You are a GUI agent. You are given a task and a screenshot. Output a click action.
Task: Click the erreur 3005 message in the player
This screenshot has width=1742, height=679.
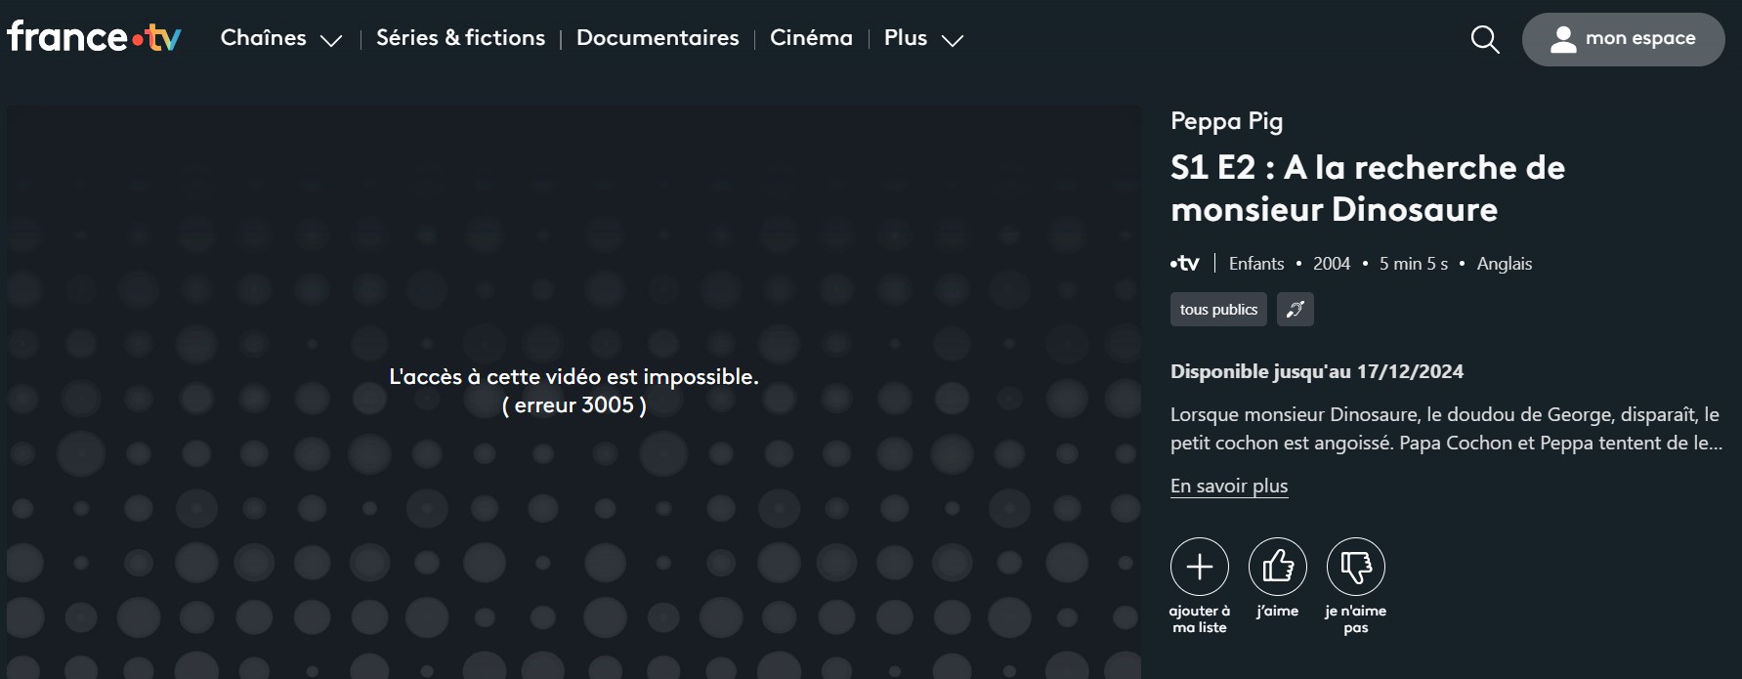coord(574,405)
